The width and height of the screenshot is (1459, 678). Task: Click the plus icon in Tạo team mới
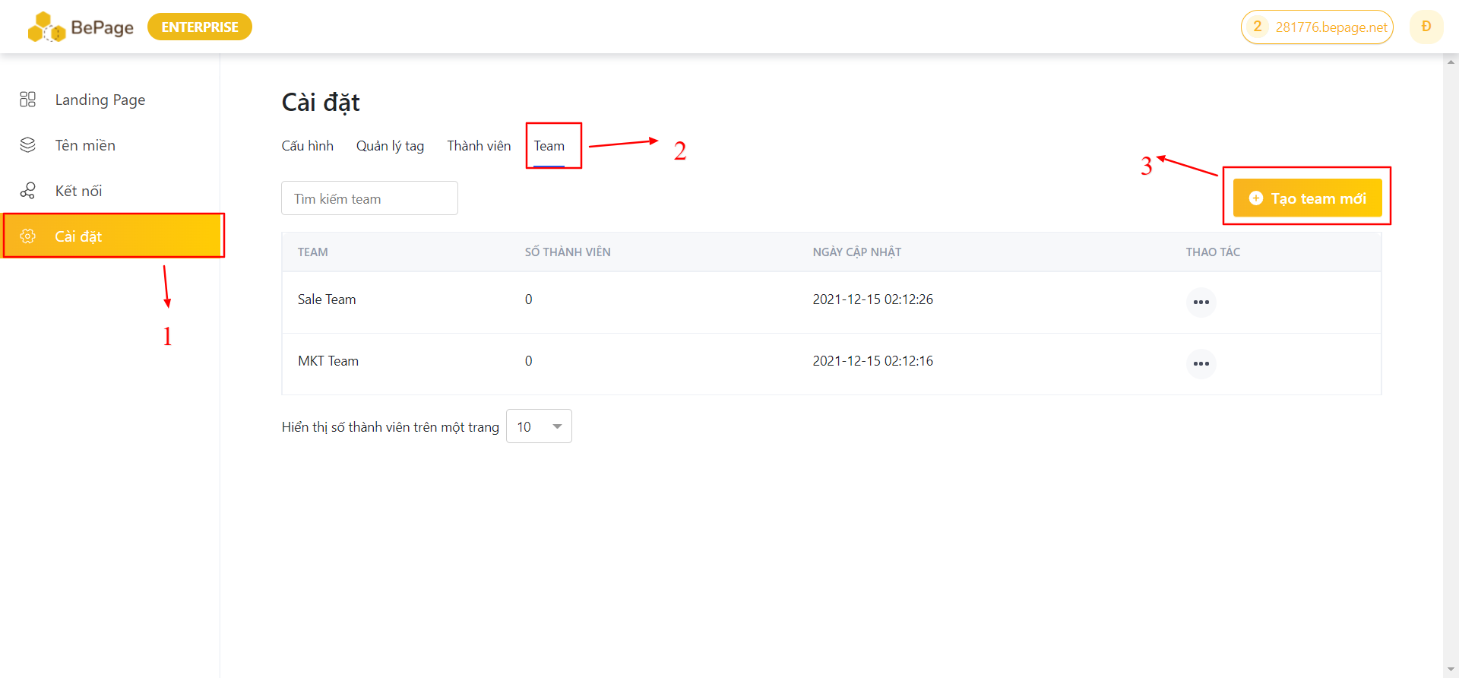tap(1256, 198)
